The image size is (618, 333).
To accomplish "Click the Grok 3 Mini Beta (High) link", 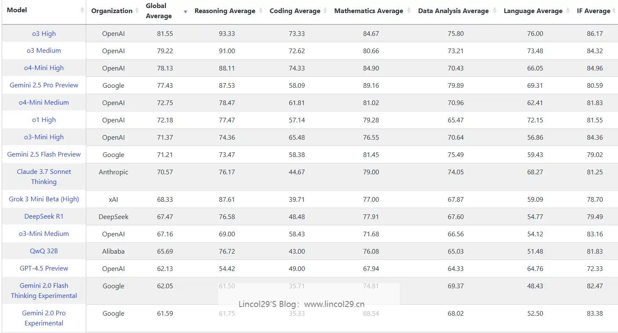I will [x=44, y=199].
